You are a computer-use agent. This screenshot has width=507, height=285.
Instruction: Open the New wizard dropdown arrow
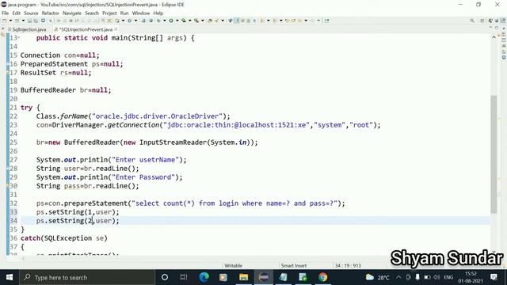coord(10,21)
